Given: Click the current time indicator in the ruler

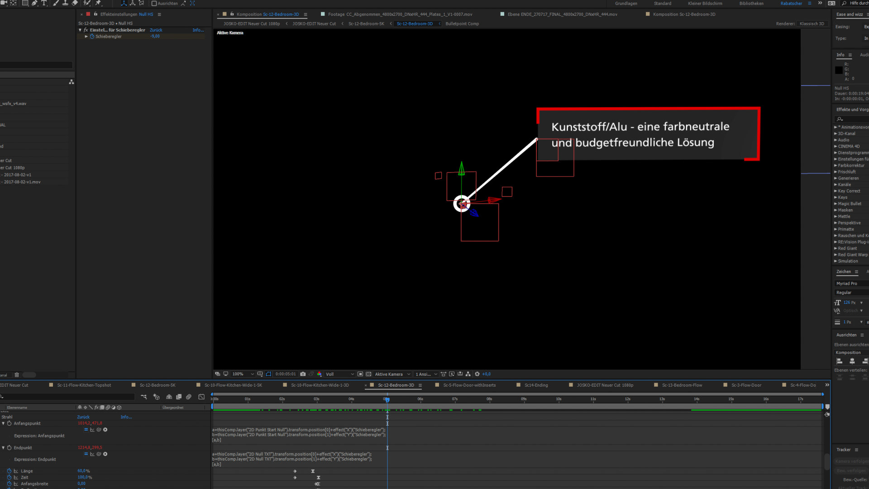Looking at the screenshot, I should point(387,399).
